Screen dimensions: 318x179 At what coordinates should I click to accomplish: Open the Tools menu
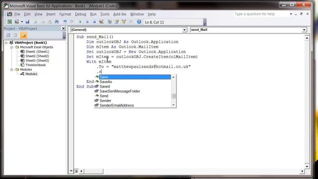pos(105,14)
